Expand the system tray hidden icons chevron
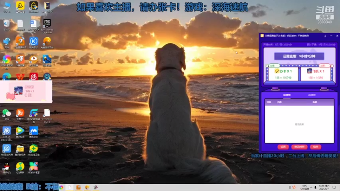This screenshot has width=340, height=191. tap(311, 187)
